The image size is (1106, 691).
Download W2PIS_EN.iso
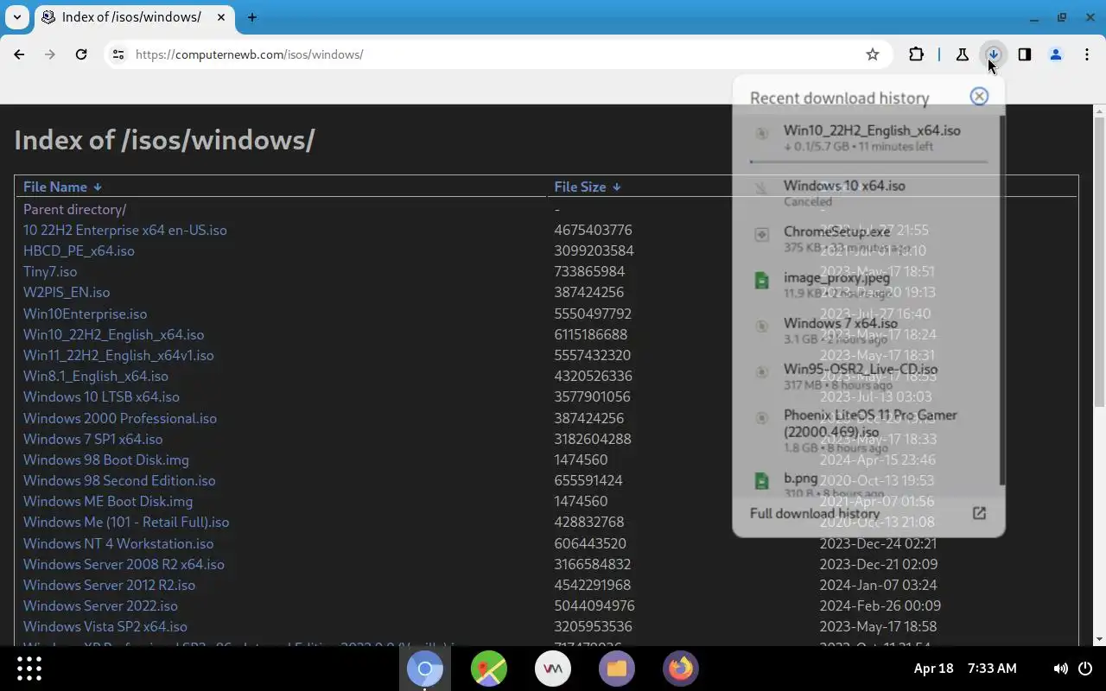pyautogui.click(x=67, y=292)
